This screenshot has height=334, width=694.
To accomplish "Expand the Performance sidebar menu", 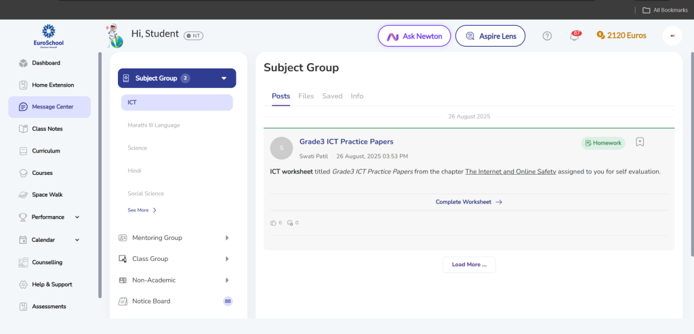I will click(77, 217).
